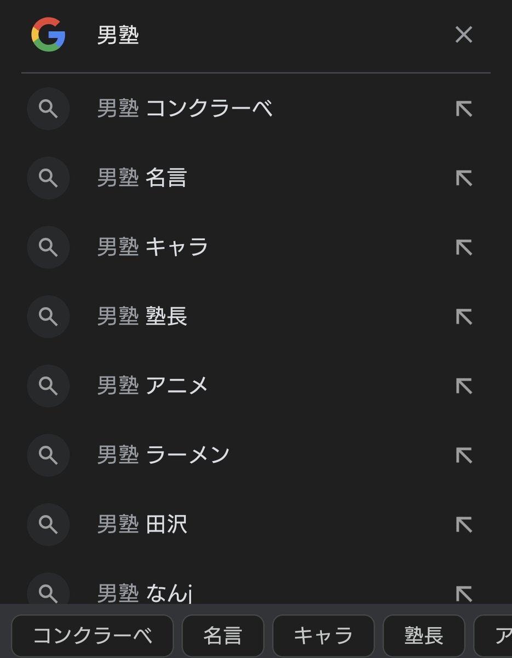The width and height of the screenshot is (512, 658).
Task: Tap the キャラ keyboard suggestion chip
Action: 323,636
